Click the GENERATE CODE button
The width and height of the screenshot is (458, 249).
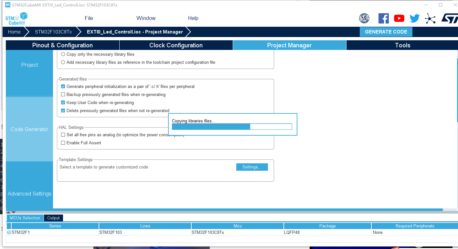click(386, 32)
